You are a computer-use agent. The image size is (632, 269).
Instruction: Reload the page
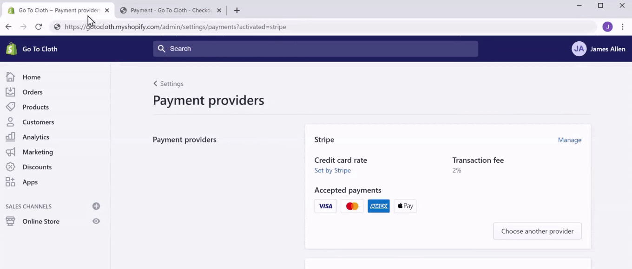39,27
